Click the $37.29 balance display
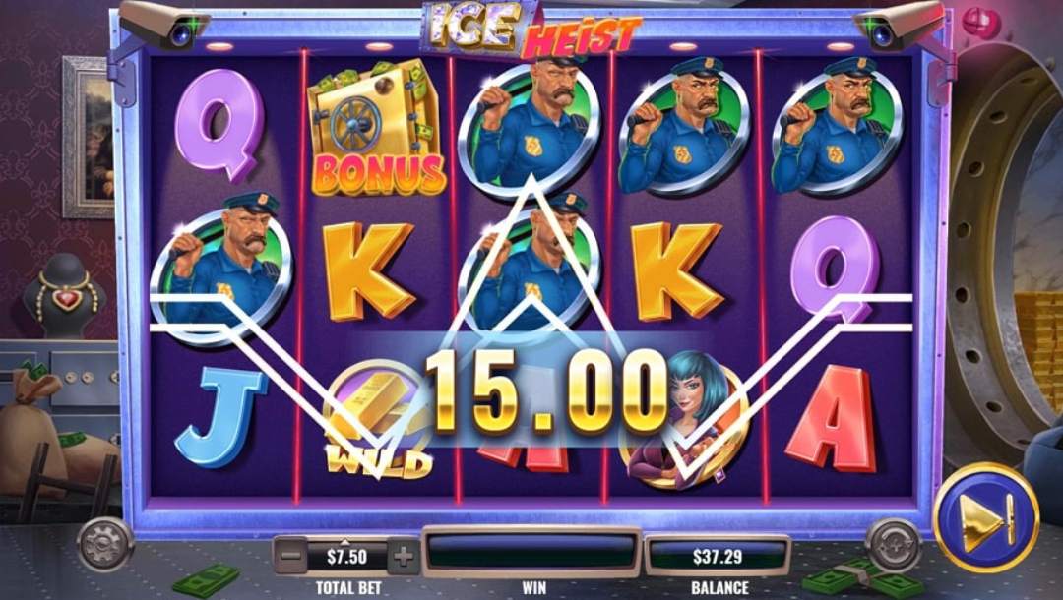This screenshot has width=1063, height=600. tap(718, 557)
